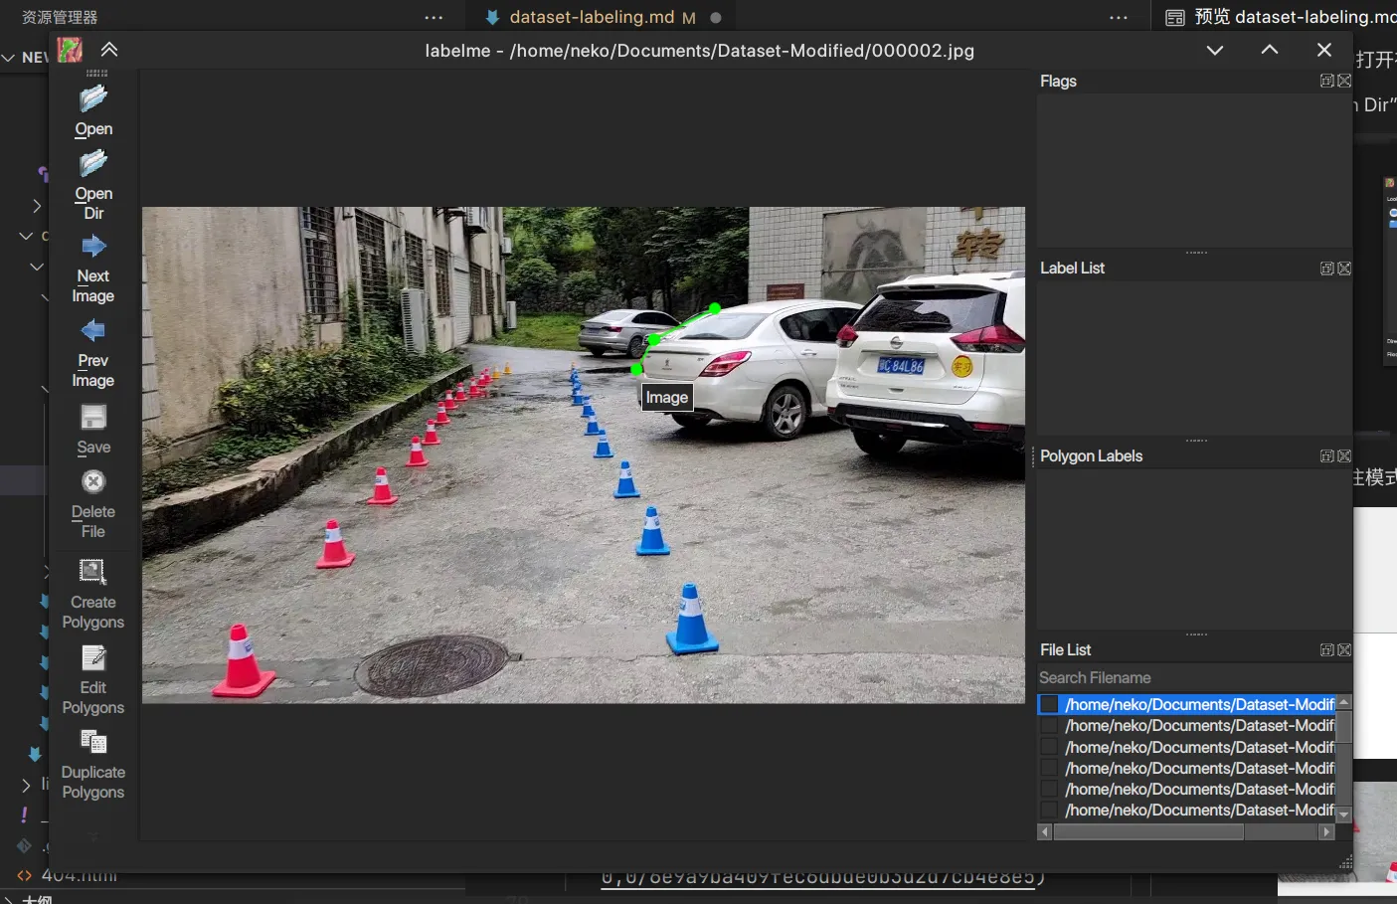Float the Flags panel

(1326, 81)
